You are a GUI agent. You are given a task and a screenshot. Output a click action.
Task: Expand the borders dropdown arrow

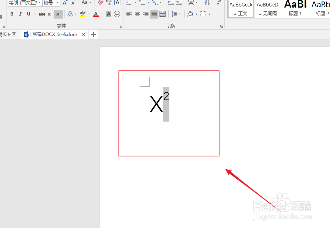pyautogui.click(x=209, y=14)
